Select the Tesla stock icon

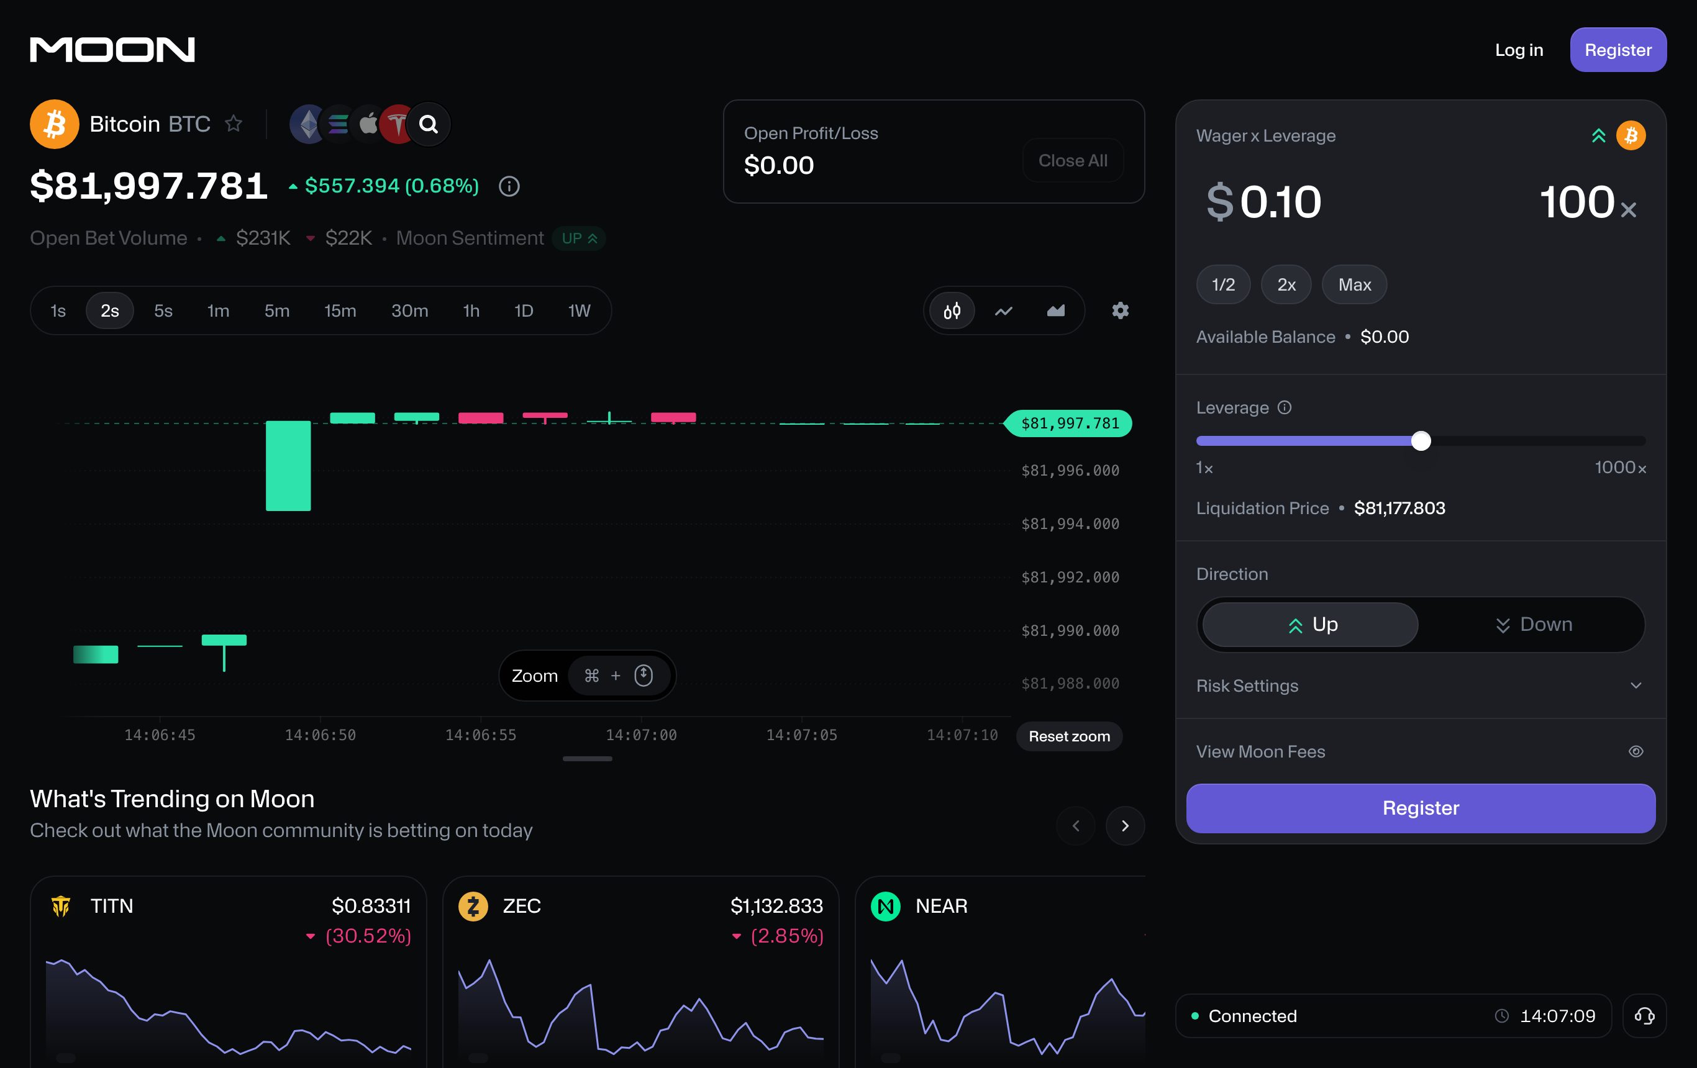397,125
